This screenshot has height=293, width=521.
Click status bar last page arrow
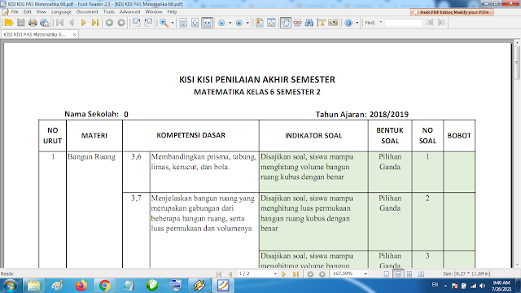(296, 274)
